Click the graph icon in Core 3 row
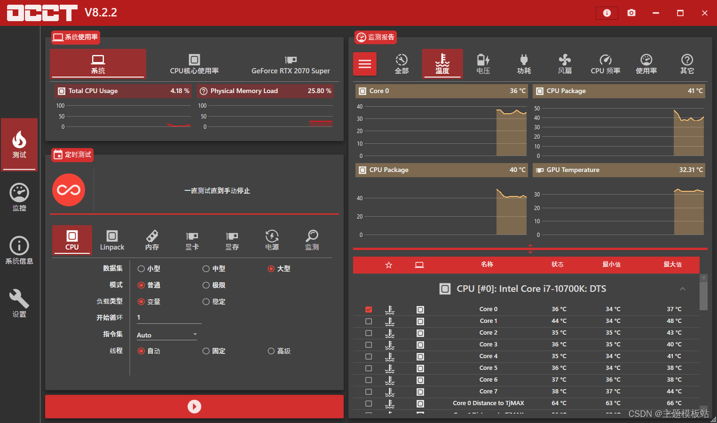 tap(420, 345)
